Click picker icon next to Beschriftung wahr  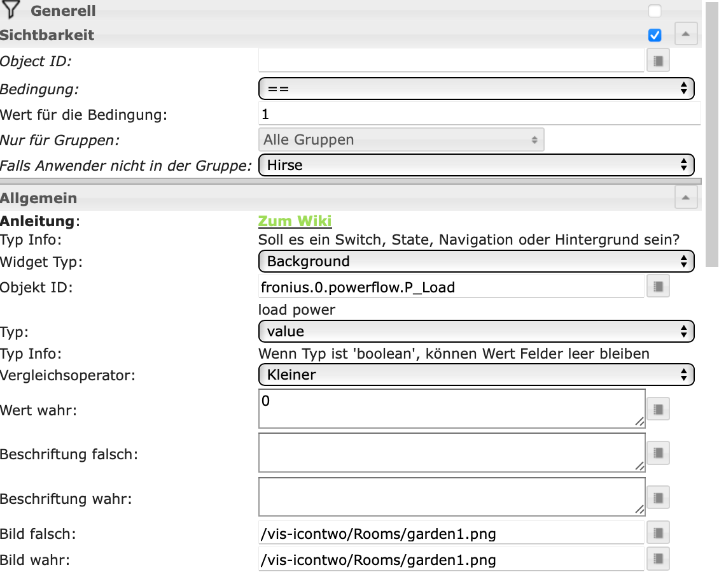(x=659, y=497)
